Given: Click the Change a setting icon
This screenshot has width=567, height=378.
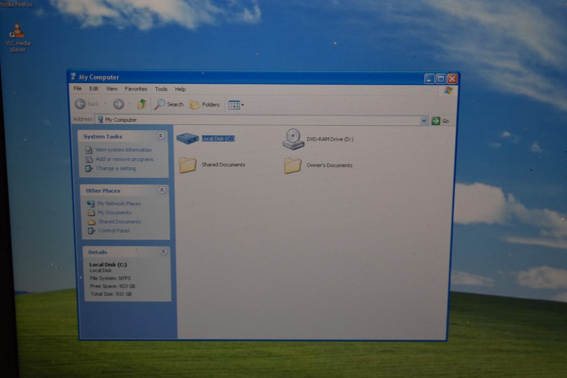Looking at the screenshot, I should pyautogui.click(x=89, y=169).
